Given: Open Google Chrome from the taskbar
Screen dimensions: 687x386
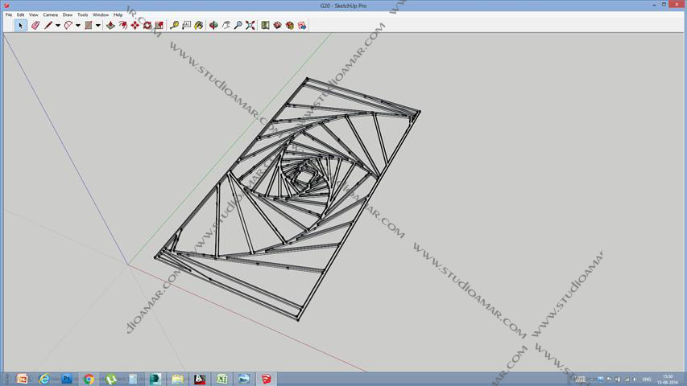Looking at the screenshot, I should click(x=89, y=379).
